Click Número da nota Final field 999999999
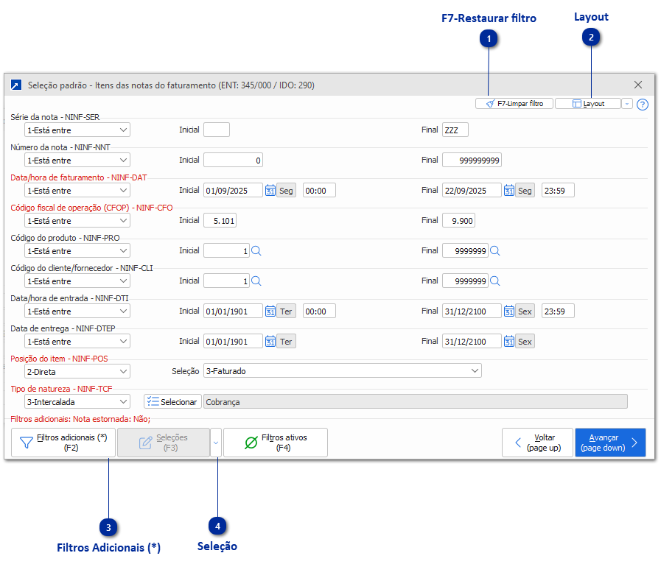661x567 pixels. pyautogui.click(x=472, y=160)
